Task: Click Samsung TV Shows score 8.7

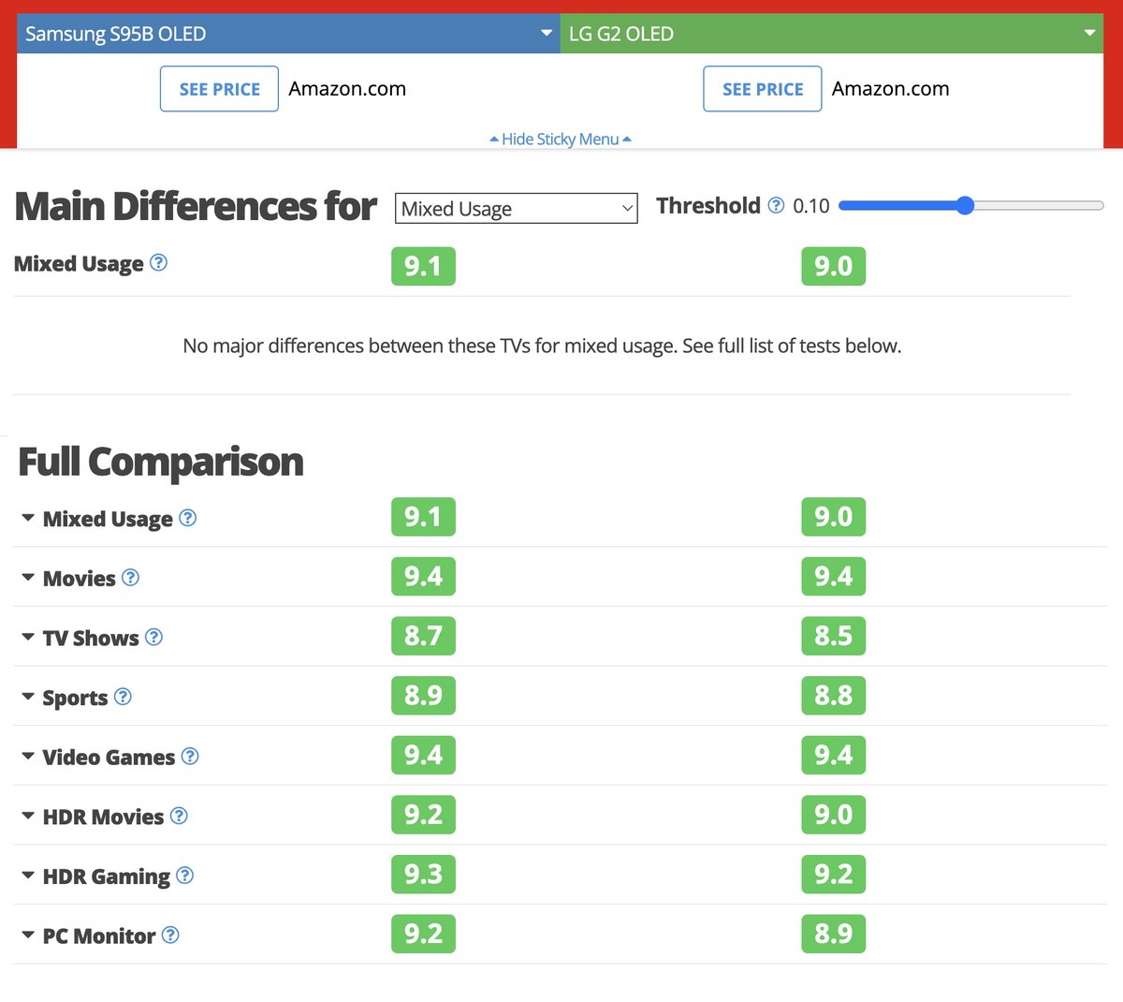Action: click(423, 636)
